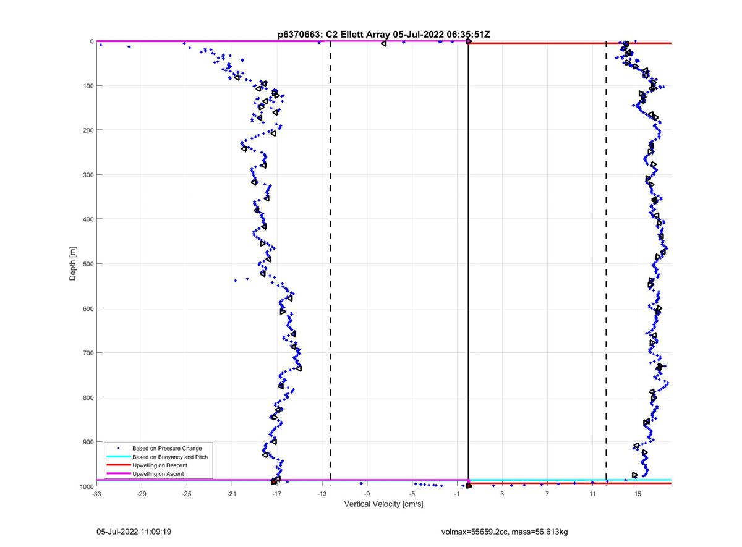Click the cyan line sample in the legend
The image size is (742, 547).
tap(118, 457)
